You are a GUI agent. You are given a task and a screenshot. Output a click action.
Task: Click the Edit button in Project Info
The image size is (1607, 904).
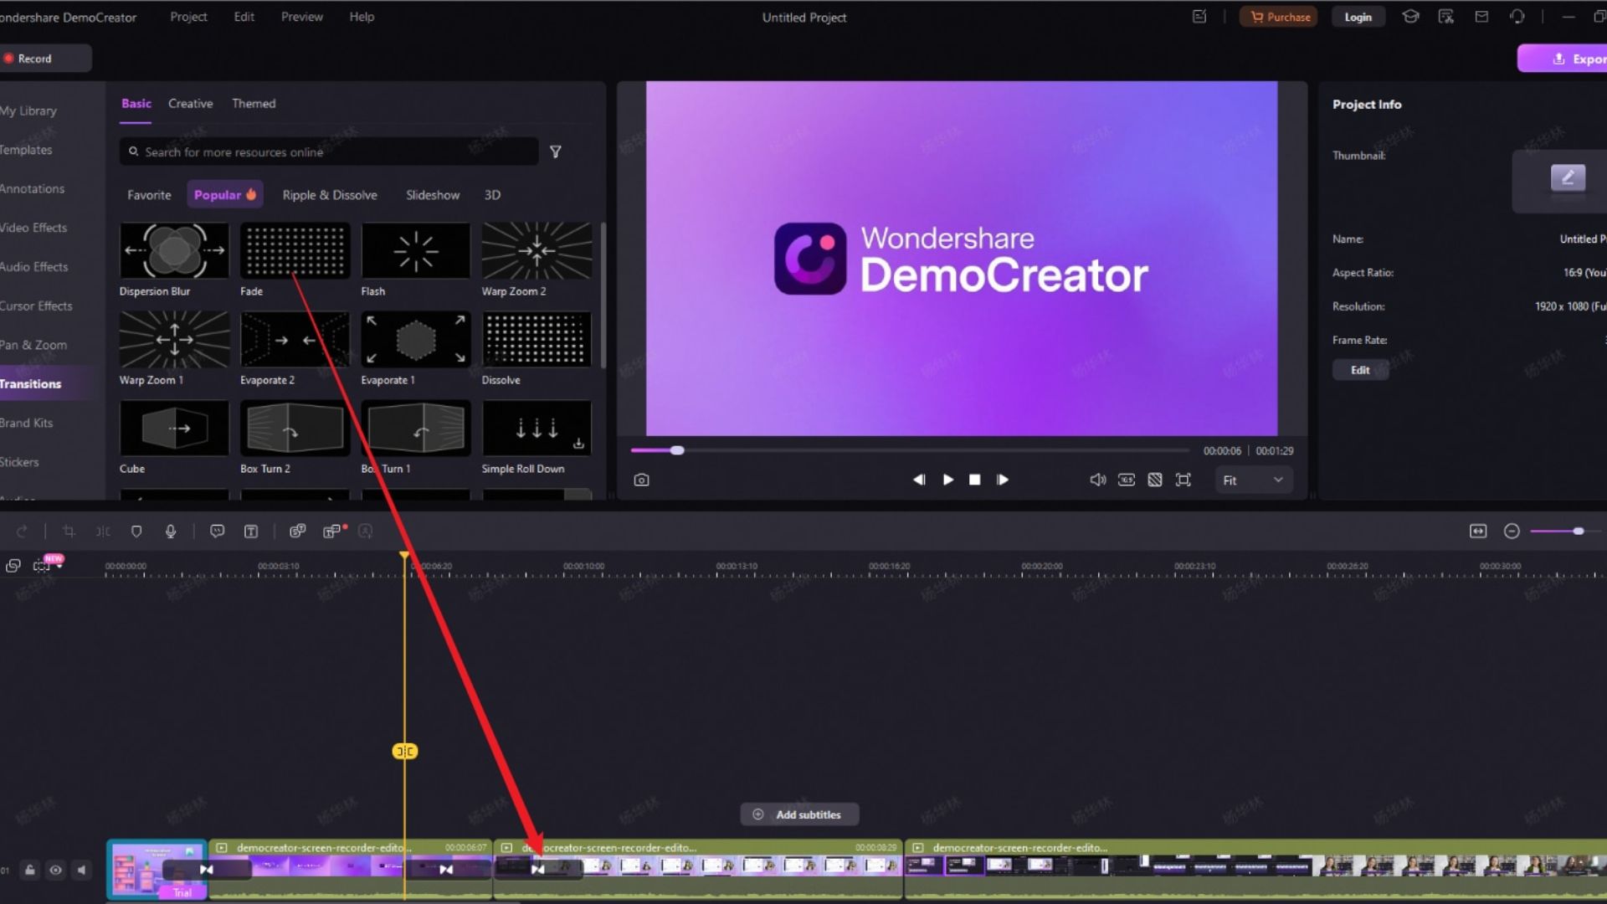1360,370
